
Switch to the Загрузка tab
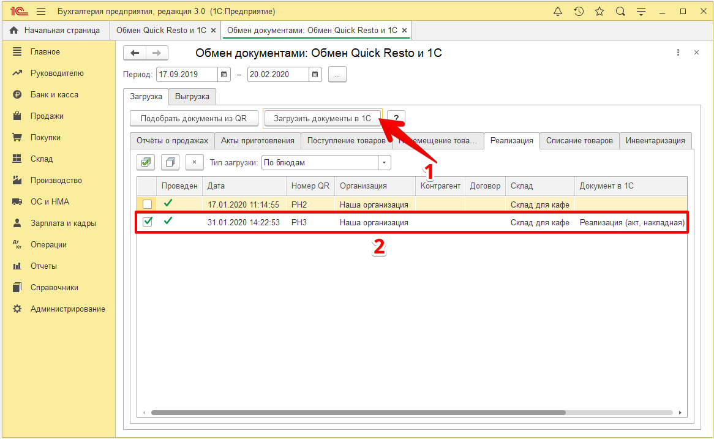click(x=146, y=97)
